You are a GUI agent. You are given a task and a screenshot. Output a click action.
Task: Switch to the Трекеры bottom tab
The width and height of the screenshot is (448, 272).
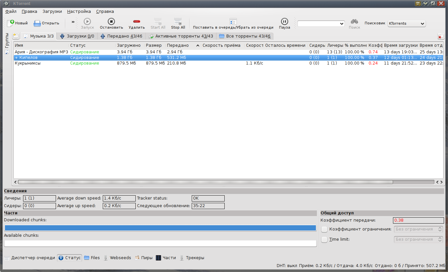(192, 258)
